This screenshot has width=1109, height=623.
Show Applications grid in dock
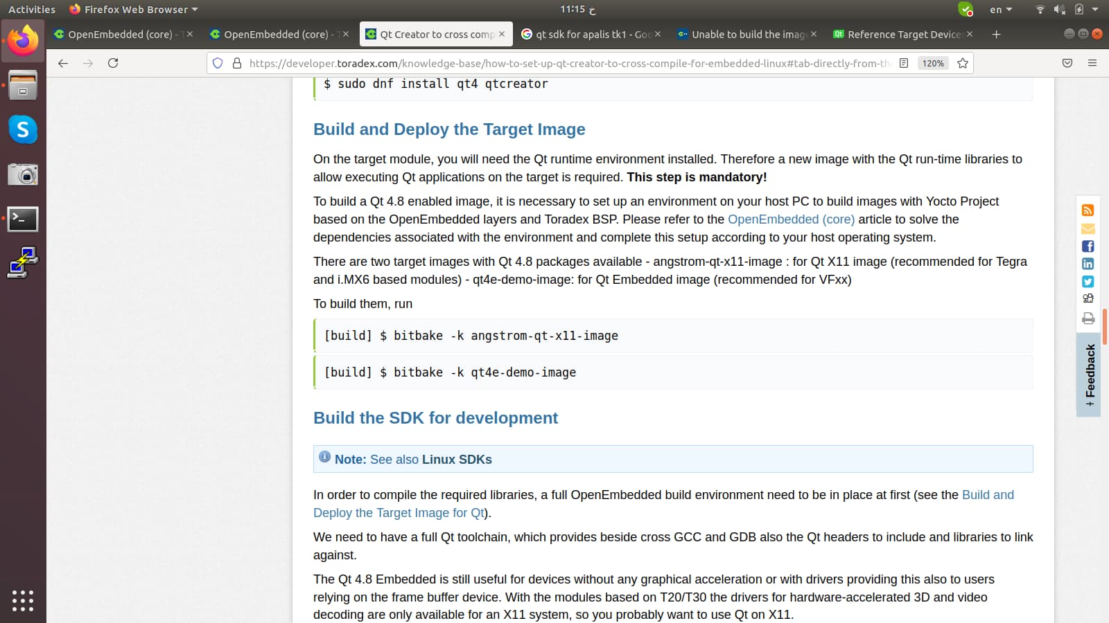point(23,600)
